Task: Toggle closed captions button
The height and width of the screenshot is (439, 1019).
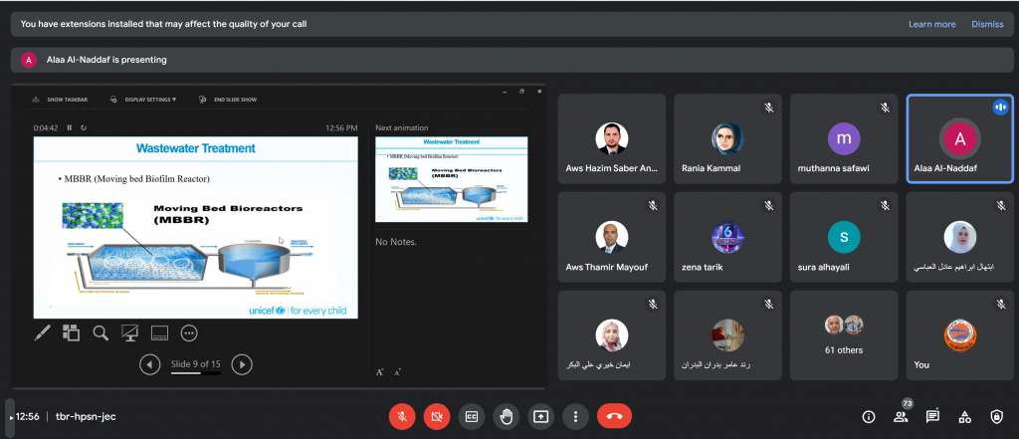Action: 471,416
